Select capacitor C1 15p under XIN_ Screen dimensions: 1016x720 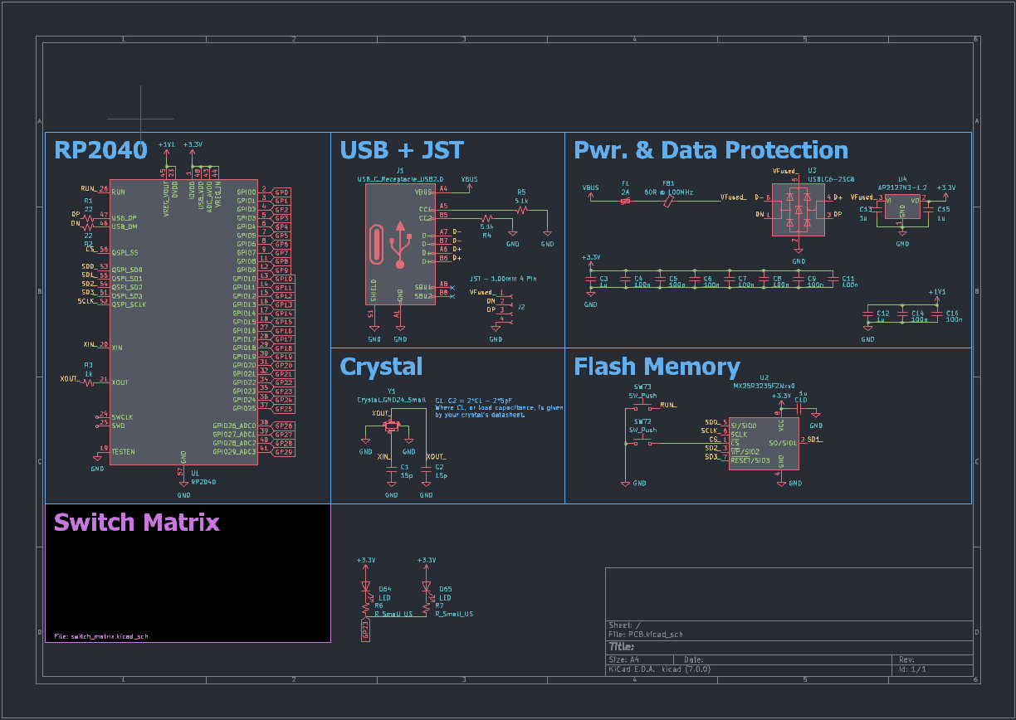pyautogui.click(x=392, y=469)
